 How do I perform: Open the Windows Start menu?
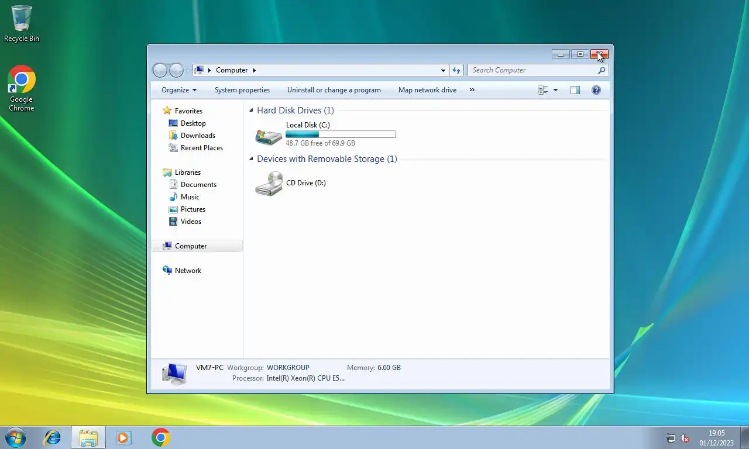[16, 437]
